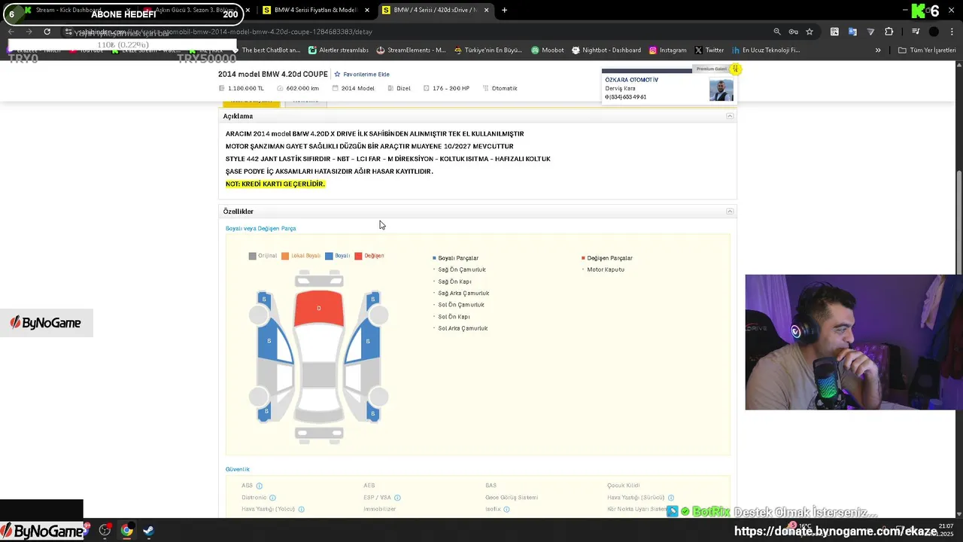Screen dimensions: 963x542
Task: Reload the current browser page
Action: pos(47,32)
